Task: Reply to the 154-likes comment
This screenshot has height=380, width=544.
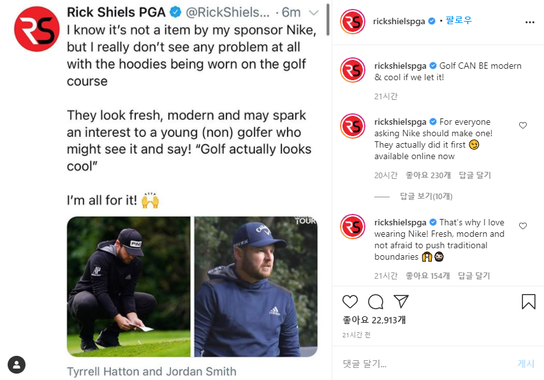Action: 474,276
